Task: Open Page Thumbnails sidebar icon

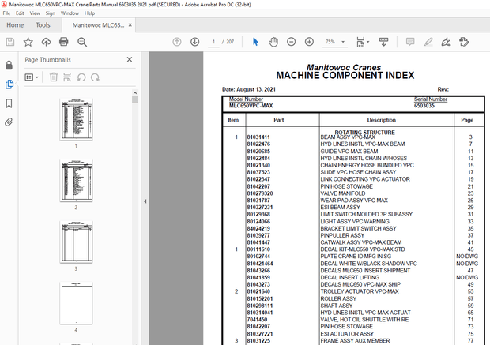Action: [9, 84]
